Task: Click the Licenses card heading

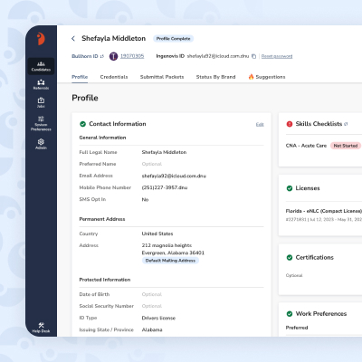Action: pos(308,188)
